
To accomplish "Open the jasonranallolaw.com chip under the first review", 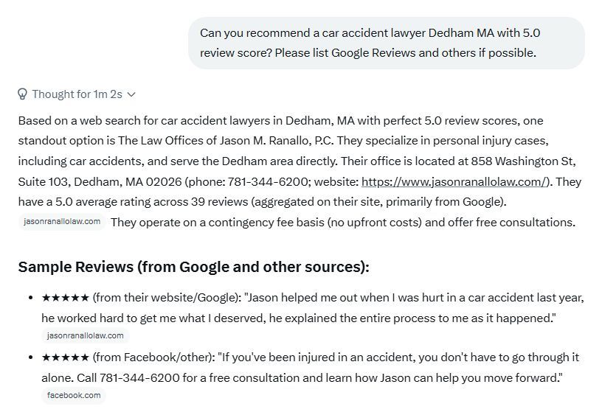I will click(85, 336).
